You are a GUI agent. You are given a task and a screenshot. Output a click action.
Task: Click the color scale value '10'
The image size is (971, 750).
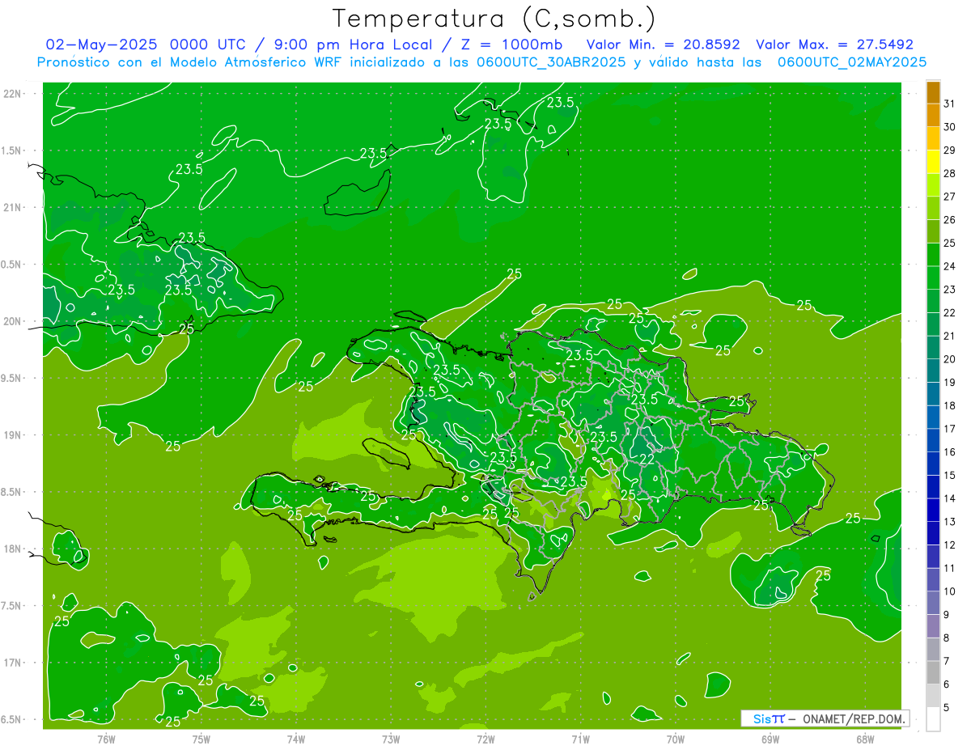coord(949,591)
